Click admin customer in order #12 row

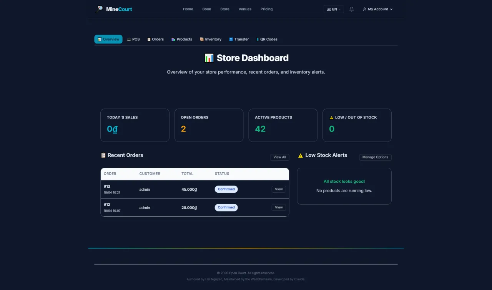(x=145, y=208)
